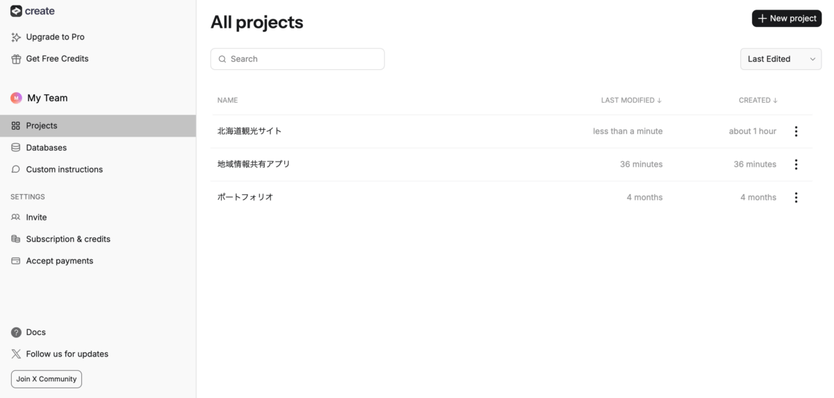Click the Custom instructions chat bubble icon
The height and width of the screenshot is (398, 834).
pos(16,169)
